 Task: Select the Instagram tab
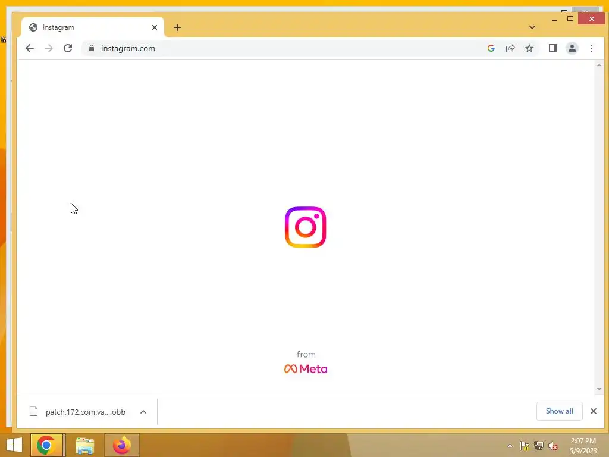click(92, 27)
